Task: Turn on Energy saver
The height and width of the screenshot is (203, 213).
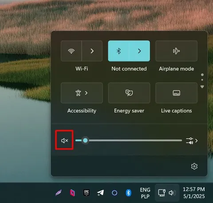Action: coord(129,93)
